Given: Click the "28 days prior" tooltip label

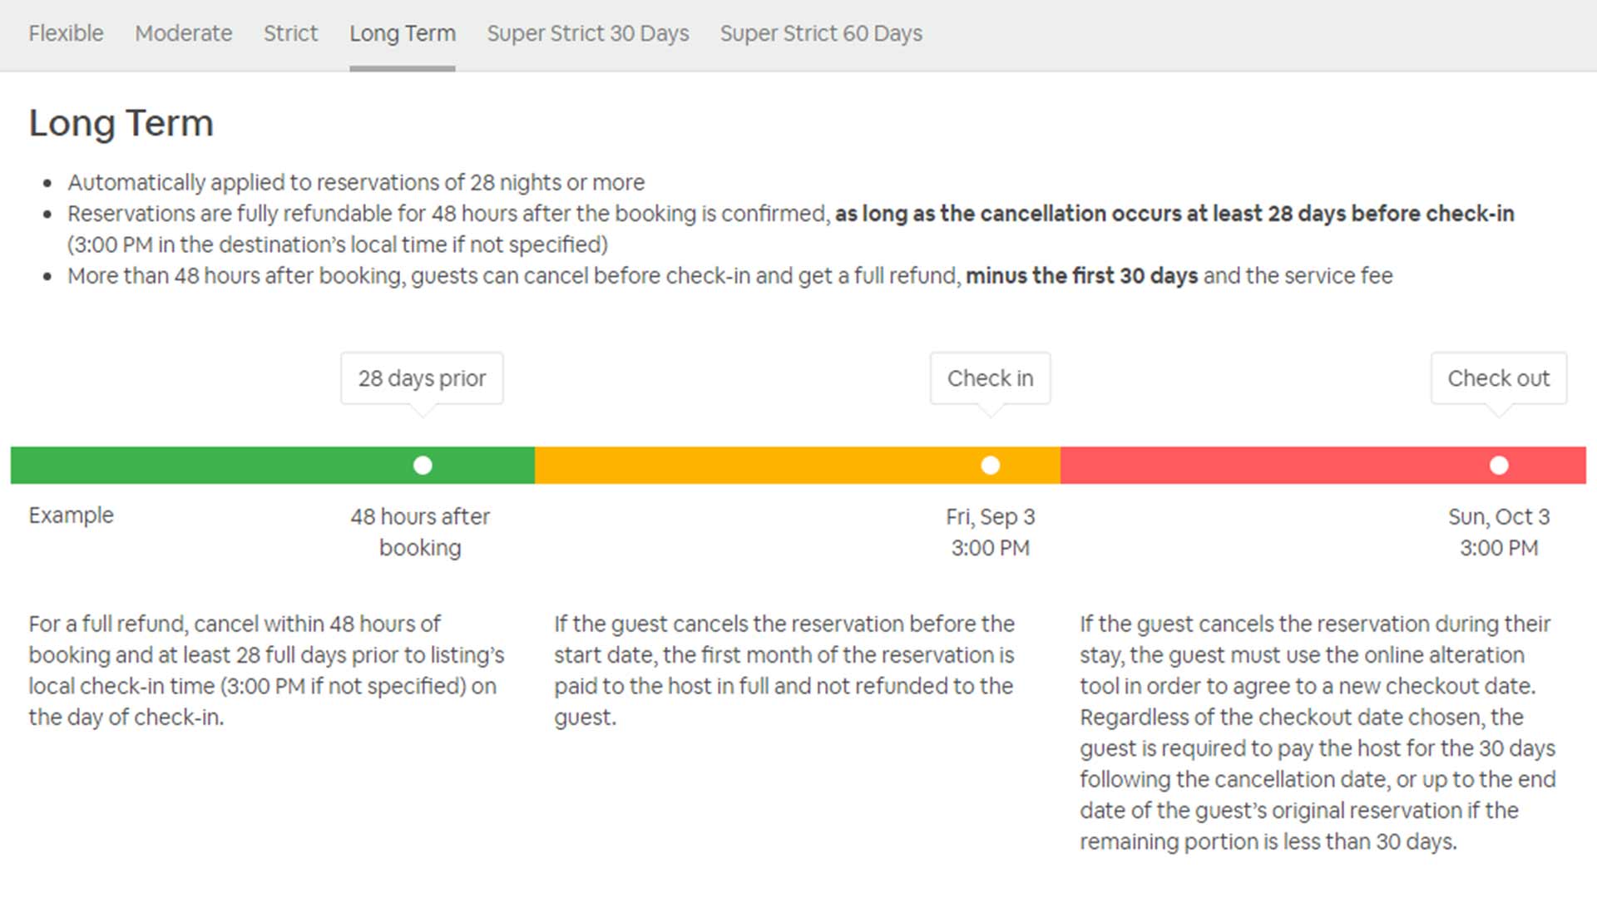Looking at the screenshot, I should (x=422, y=378).
